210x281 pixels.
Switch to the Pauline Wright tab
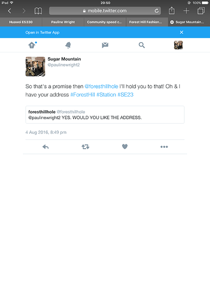point(63,22)
